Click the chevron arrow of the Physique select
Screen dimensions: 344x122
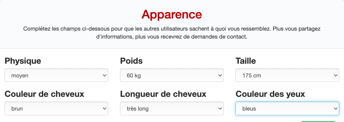click(x=104, y=75)
